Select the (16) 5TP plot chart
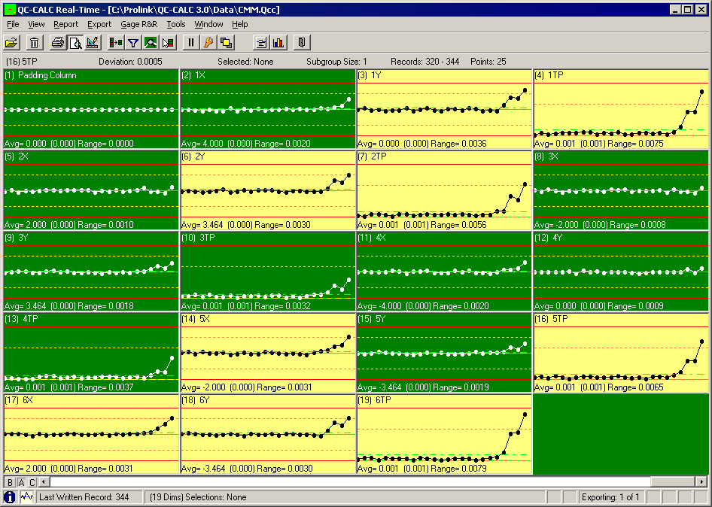Viewport: 712px width, 507px height. point(621,353)
